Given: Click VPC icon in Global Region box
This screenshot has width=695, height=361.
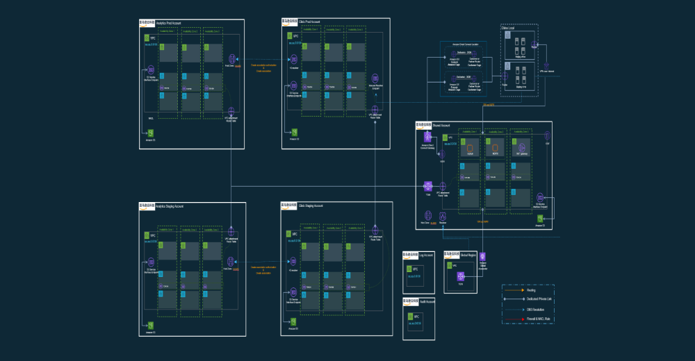Looking at the screenshot, I should (450, 265).
